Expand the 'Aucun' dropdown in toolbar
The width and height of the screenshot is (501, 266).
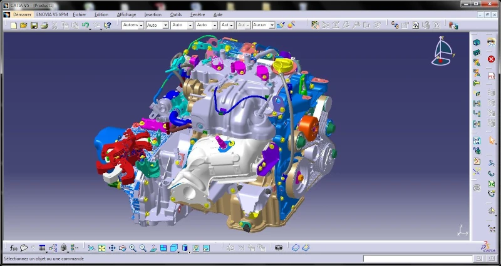[x=272, y=26]
